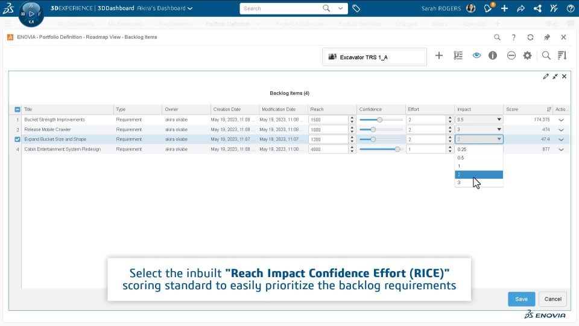Click the sort order toolbar icon
This screenshot has height=326, width=579.
coord(562,56)
